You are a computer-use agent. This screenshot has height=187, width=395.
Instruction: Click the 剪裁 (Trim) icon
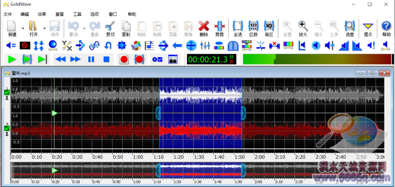point(219,26)
